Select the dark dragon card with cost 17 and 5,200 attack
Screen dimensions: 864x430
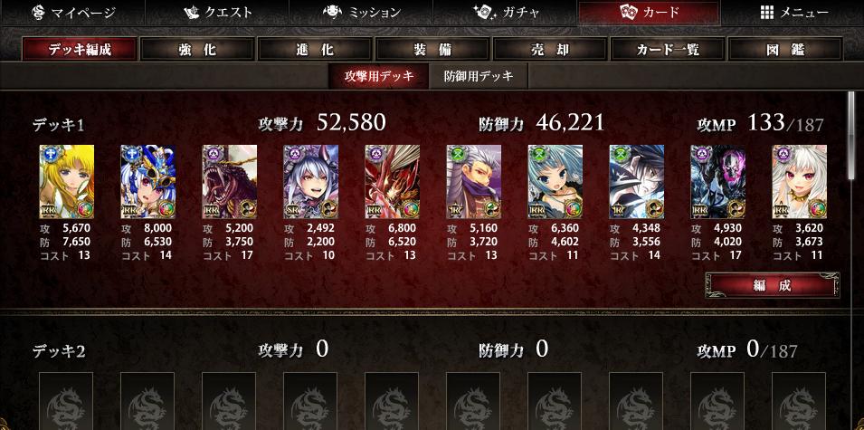pos(229,182)
